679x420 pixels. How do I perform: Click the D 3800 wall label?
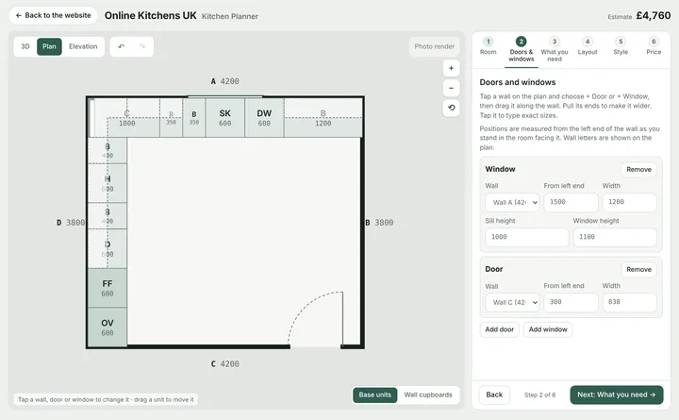click(71, 223)
